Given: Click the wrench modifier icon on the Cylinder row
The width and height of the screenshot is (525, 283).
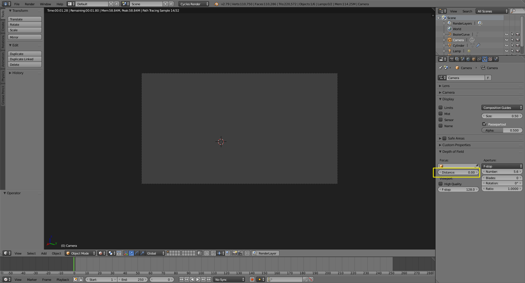Looking at the screenshot, I should click(x=478, y=45).
